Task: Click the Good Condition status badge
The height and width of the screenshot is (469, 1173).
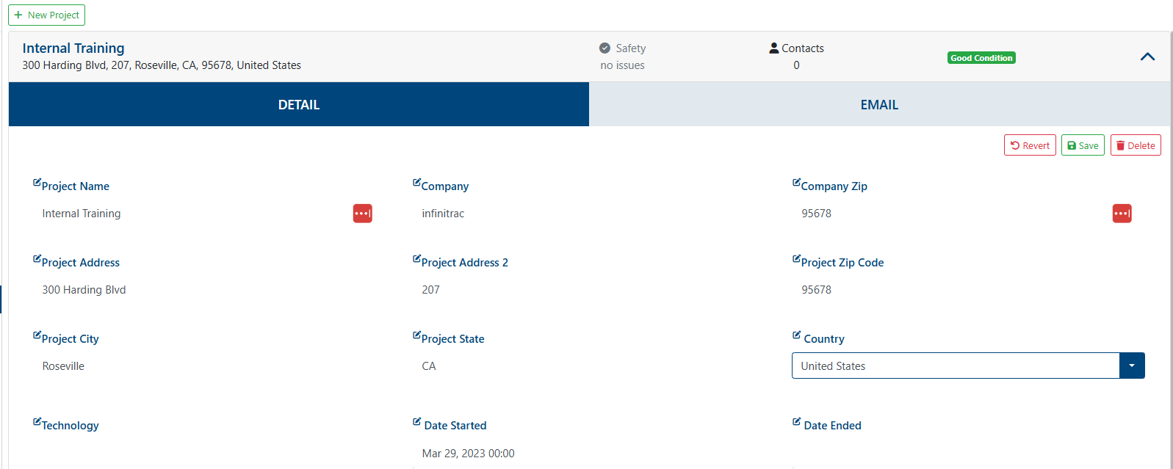Action: coord(981,58)
